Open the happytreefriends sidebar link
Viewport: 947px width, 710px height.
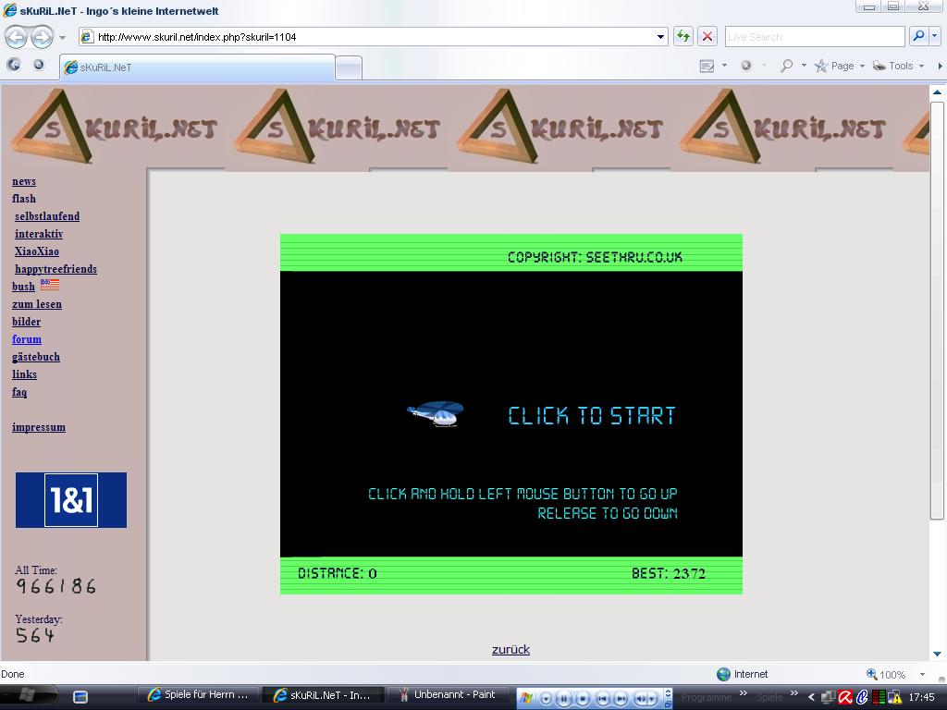55,269
